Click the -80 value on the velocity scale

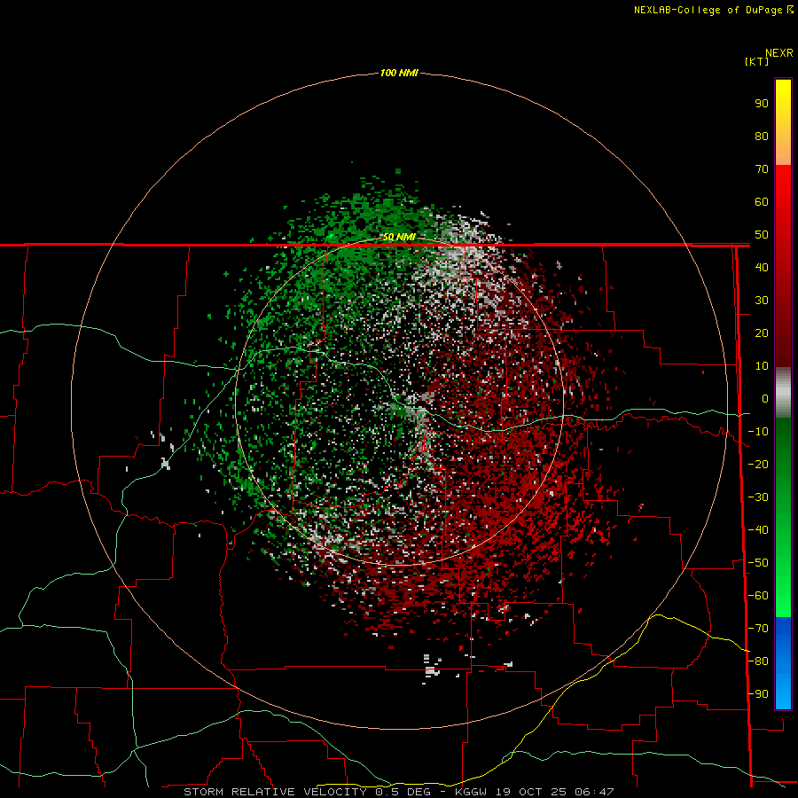pos(758,661)
